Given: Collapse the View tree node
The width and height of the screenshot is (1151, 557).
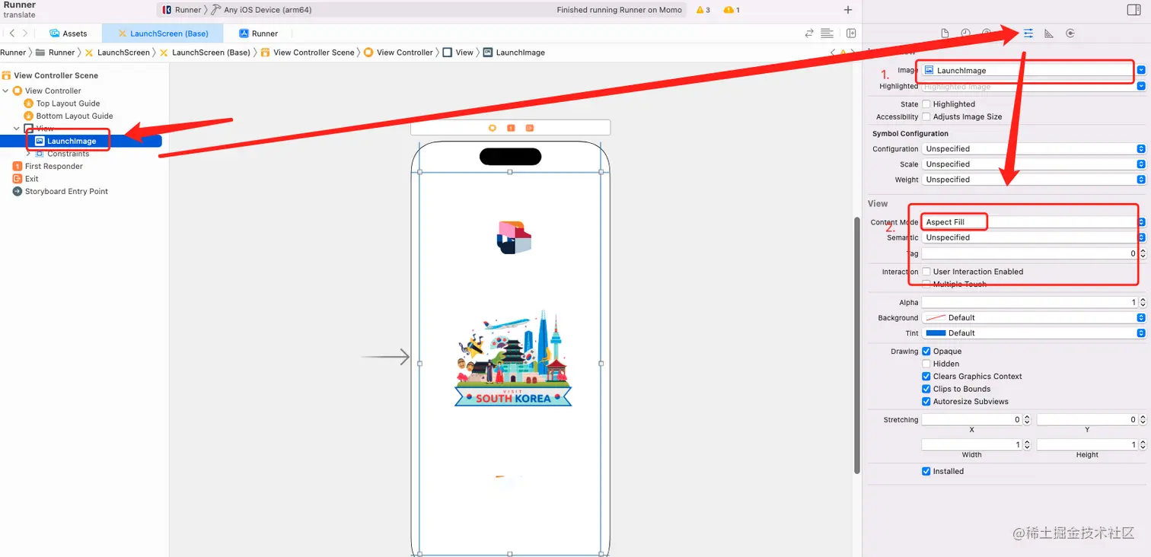Looking at the screenshot, I should (x=17, y=129).
